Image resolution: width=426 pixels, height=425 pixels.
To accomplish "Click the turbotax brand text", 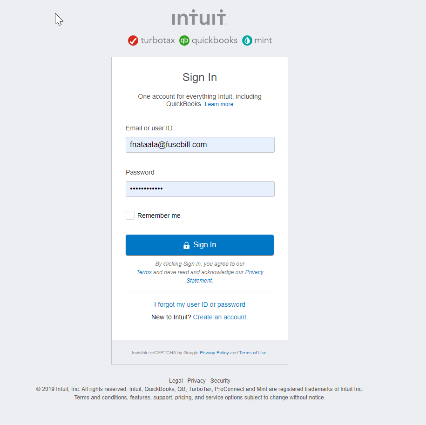I will 158,40.
